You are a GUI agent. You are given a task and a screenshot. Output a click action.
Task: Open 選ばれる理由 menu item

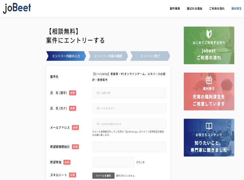click(194, 9)
